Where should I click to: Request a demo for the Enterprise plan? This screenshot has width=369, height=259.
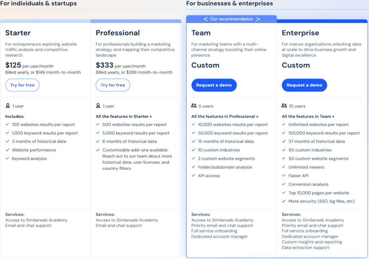pos(305,85)
